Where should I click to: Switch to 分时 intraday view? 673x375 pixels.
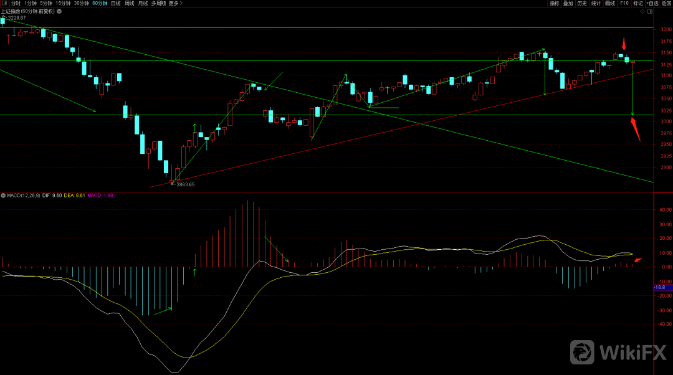click(x=16, y=3)
